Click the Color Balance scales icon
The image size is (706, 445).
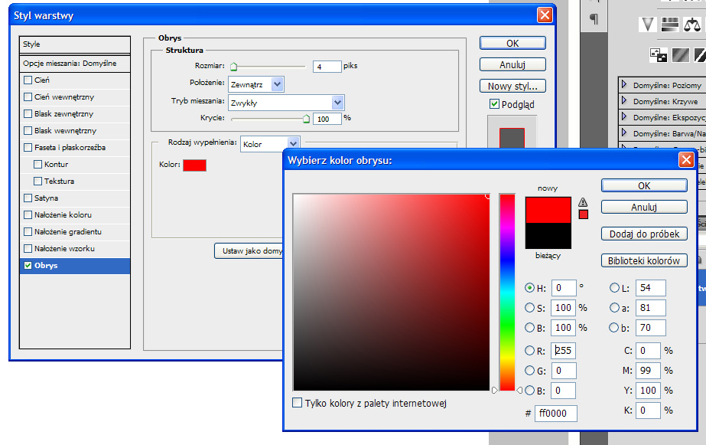coord(693,25)
